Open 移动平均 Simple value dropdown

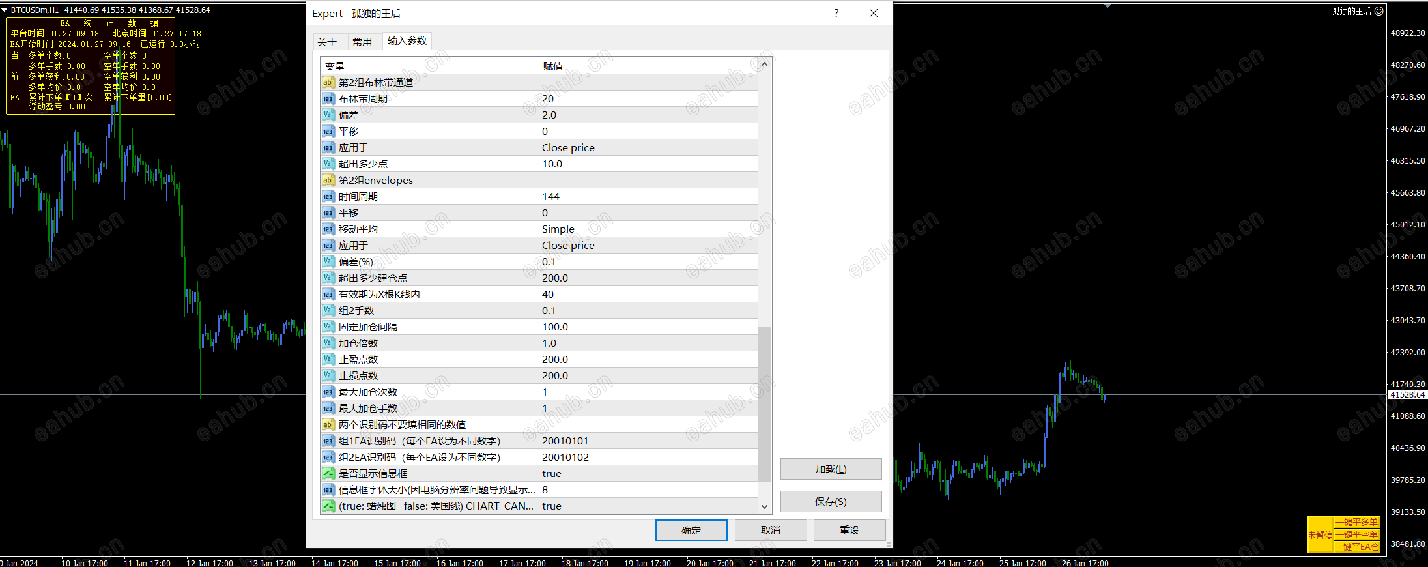point(648,229)
